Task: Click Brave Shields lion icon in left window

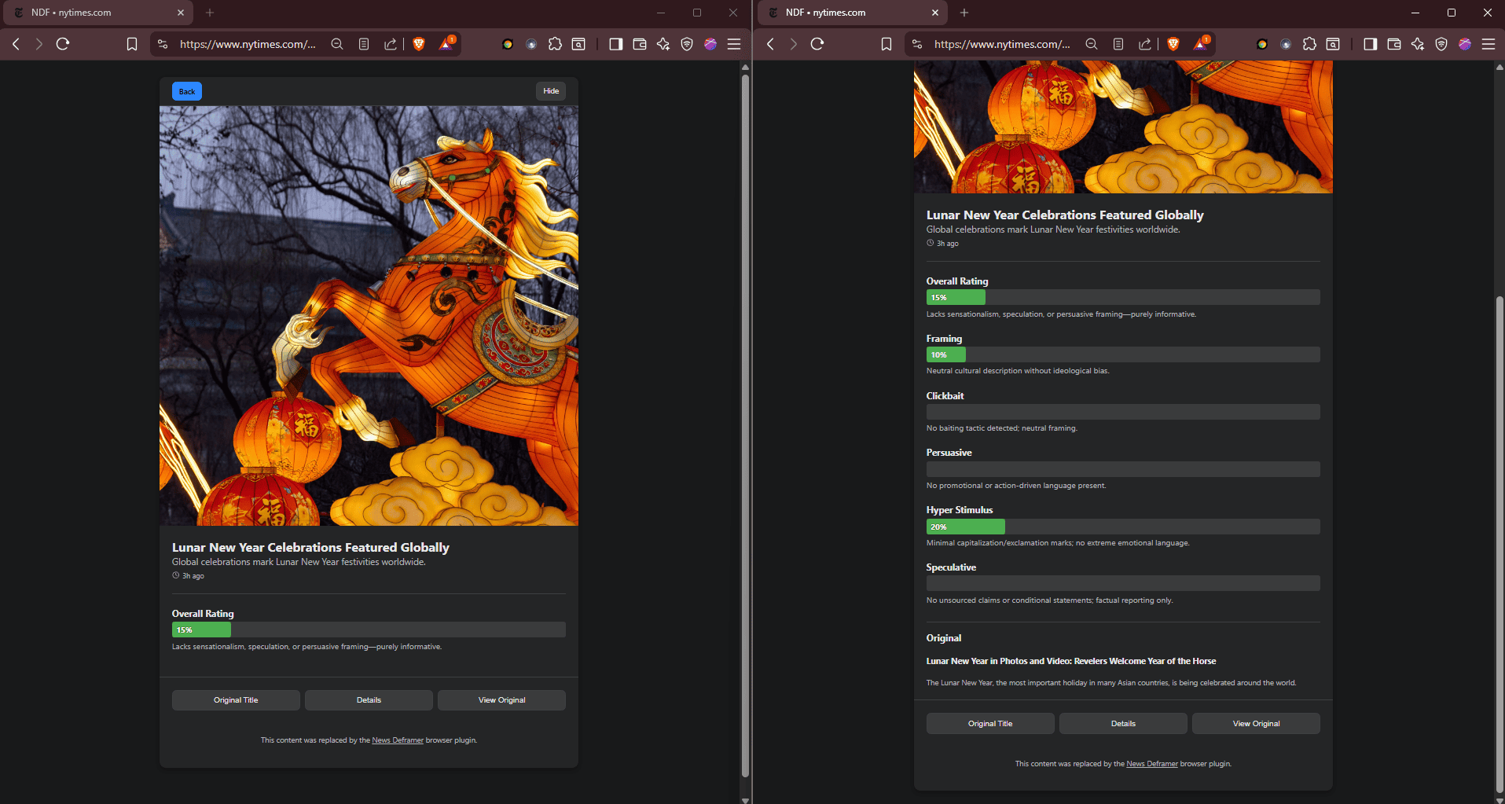Action: [419, 44]
